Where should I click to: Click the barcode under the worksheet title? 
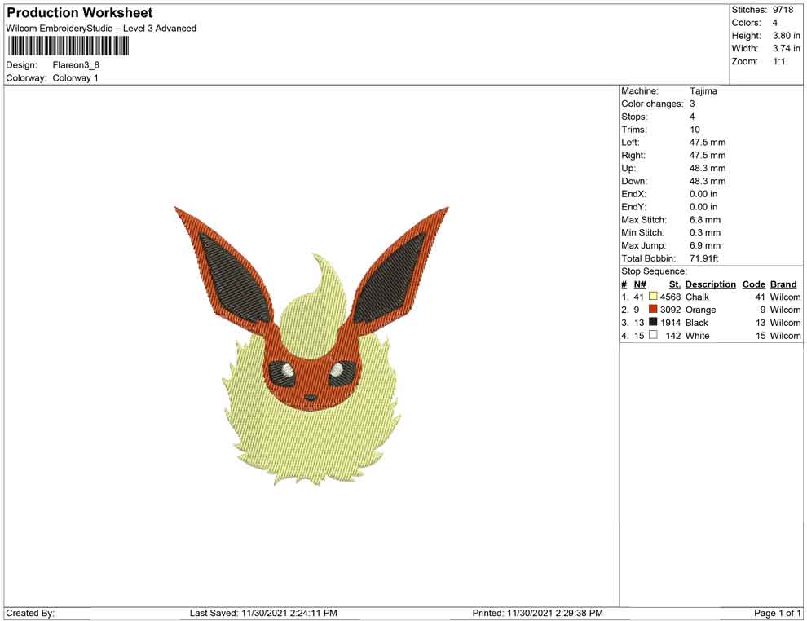point(68,46)
